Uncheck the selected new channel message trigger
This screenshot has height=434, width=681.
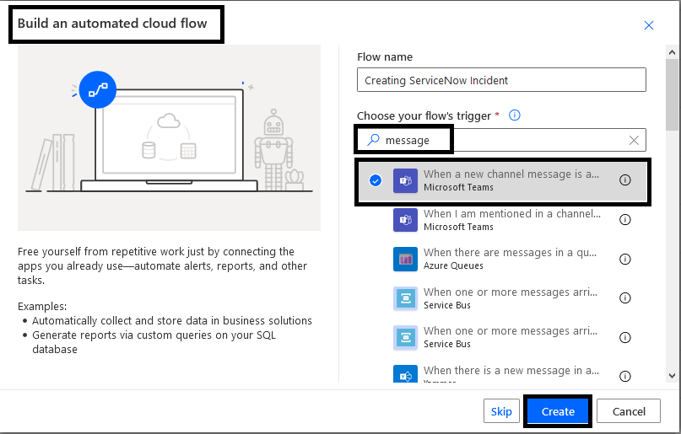click(x=376, y=180)
